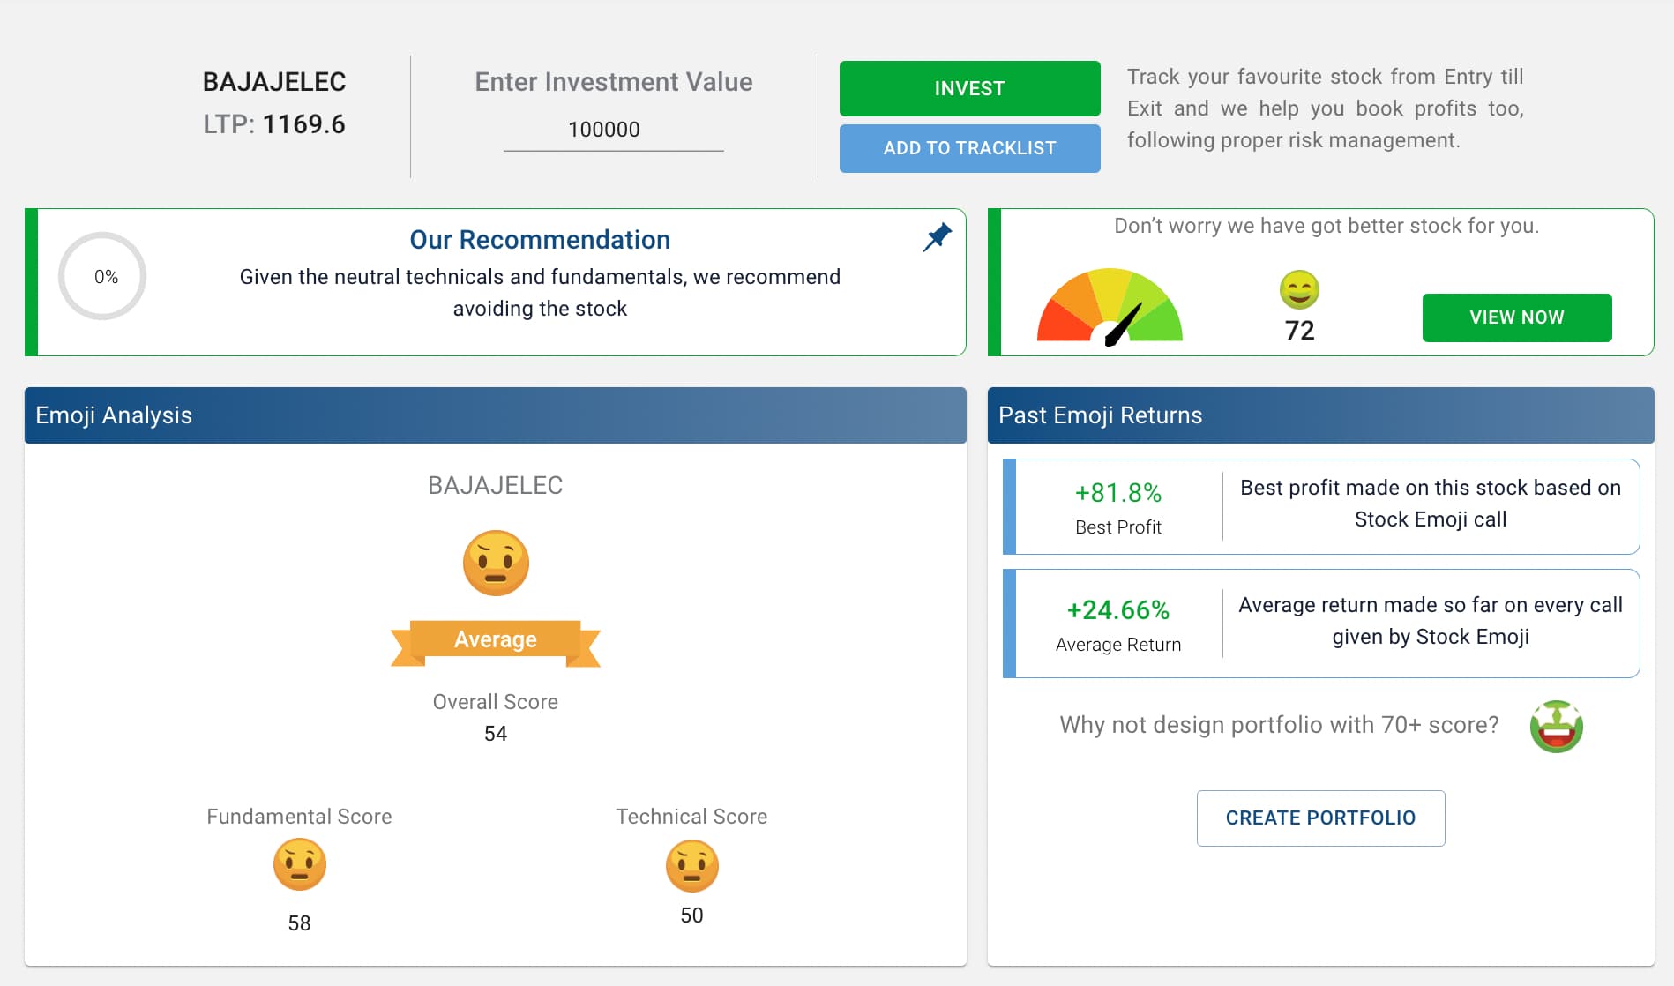Click the Past Emoji Returns panel header
This screenshot has height=986, width=1674.
pos(1321,415)
